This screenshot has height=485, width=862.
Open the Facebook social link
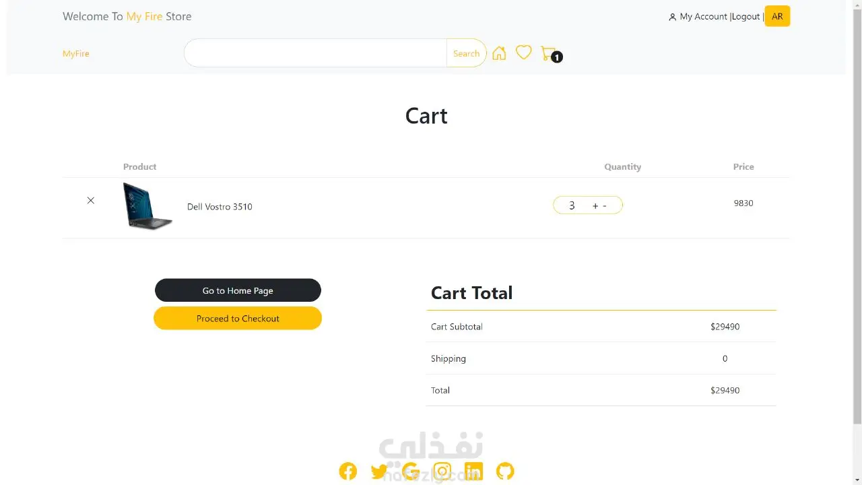[348, 471]
